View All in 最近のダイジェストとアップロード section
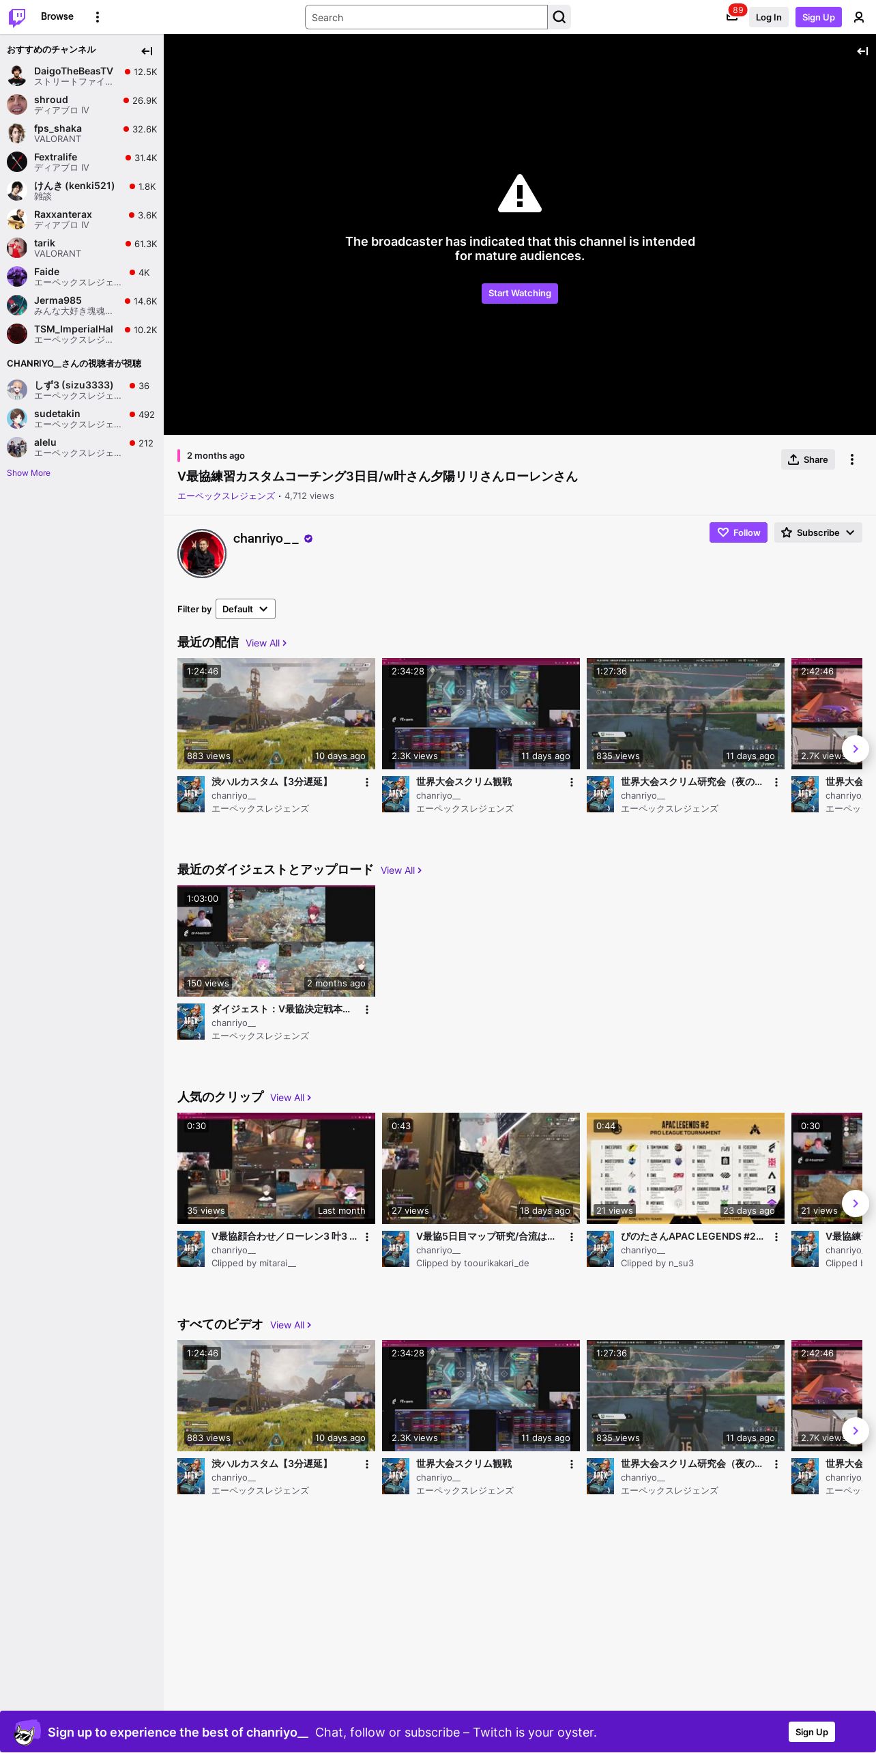Image resolution: width=876 pixels, height=1753 pixels. pos(401,870)
